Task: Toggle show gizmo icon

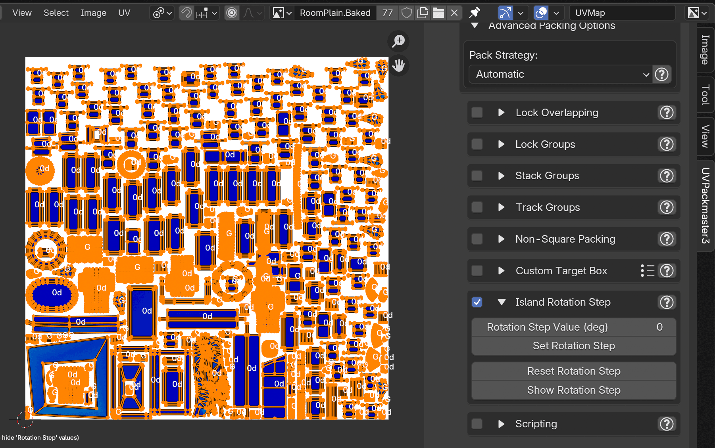Action: pyautogui.click(x=505, y=13)
